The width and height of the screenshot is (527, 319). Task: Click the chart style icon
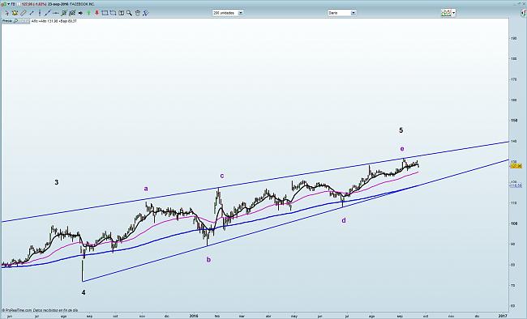point(447,13)
